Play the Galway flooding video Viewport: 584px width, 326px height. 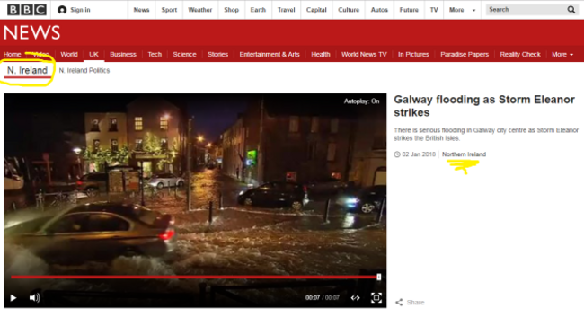coord(13,298)
